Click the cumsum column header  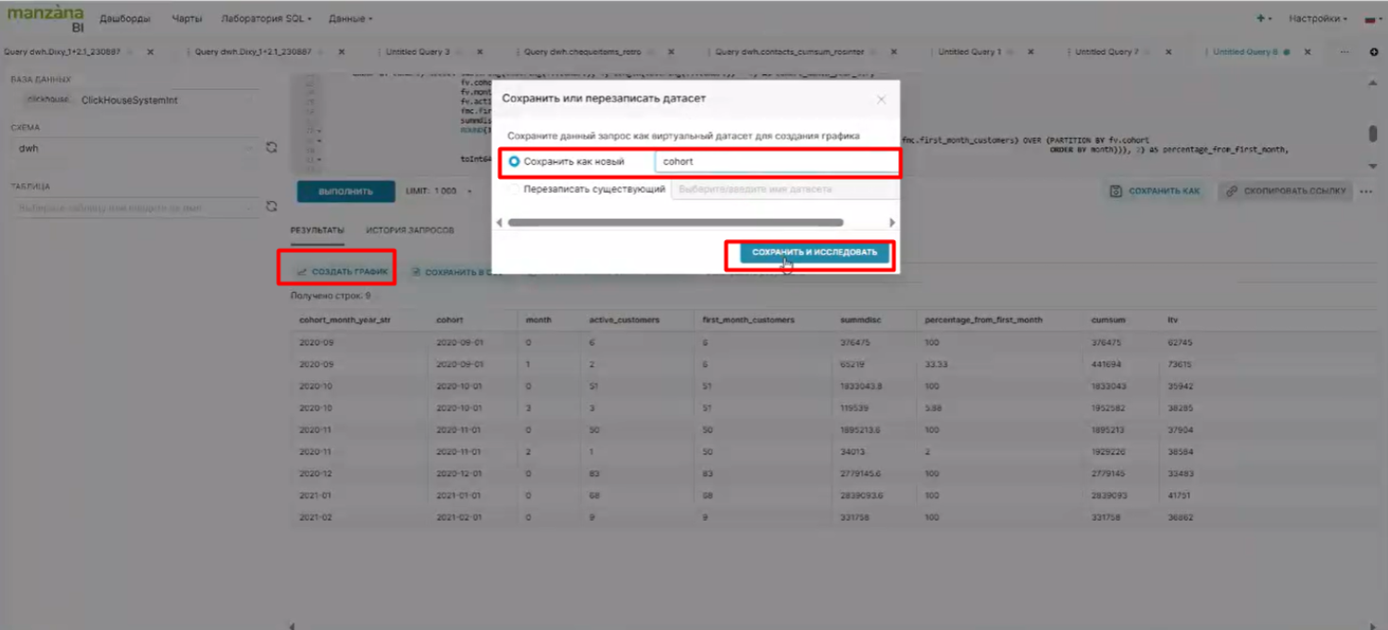point(1107,320)
